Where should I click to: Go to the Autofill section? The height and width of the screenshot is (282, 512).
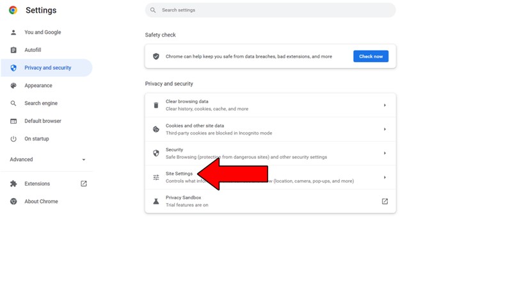pyautogui.click(x=47, y=50)
